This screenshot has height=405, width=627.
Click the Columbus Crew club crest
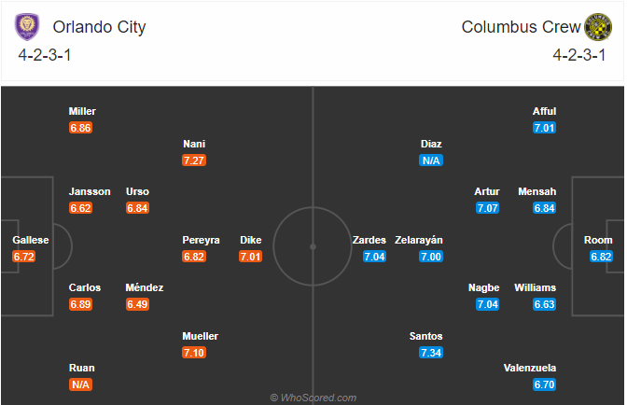(x=598, y=27)
